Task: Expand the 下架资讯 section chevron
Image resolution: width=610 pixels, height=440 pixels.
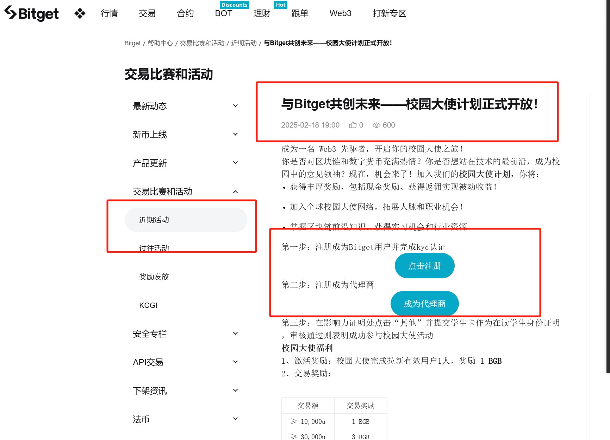Action: coord(236,390)
